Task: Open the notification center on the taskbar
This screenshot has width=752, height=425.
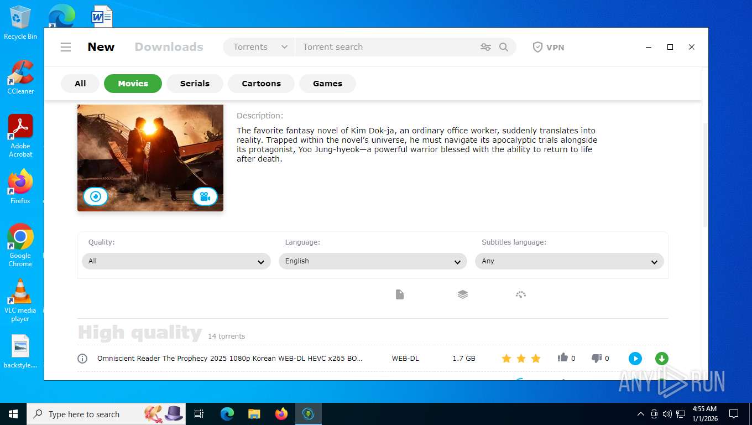Action: [734, 414]
